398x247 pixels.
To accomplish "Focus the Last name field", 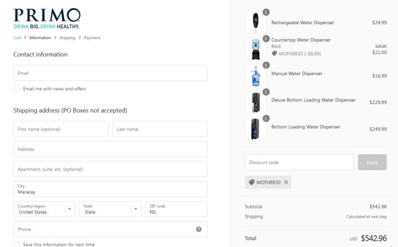I will click(160, 129).
